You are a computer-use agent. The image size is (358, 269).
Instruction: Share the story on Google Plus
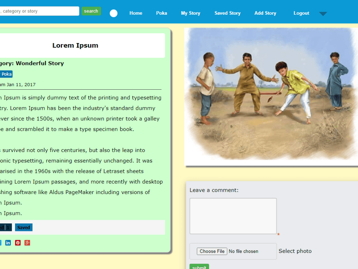(28, 243)
